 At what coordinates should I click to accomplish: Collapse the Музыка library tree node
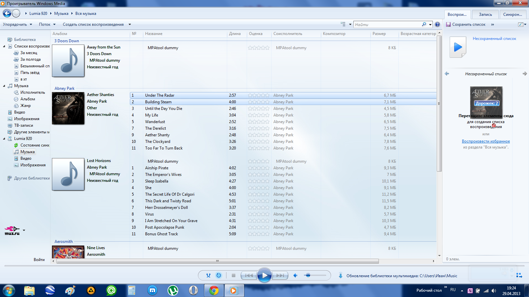[x=4, y=86]
